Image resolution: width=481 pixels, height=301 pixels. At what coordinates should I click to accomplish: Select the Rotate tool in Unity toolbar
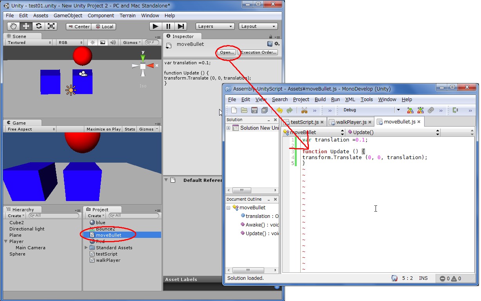38,26
